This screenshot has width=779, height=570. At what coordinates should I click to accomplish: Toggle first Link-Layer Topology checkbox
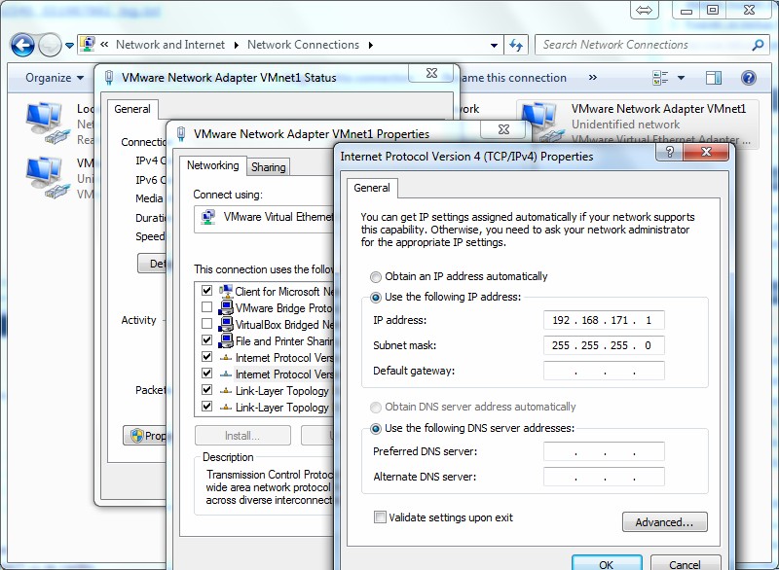pos(207,389)
